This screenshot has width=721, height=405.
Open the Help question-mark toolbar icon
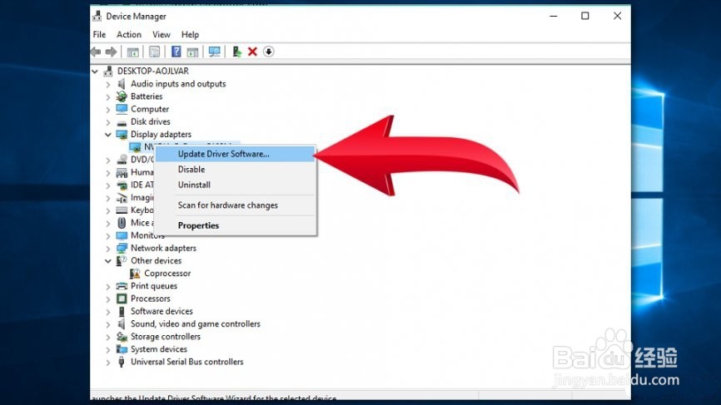tap(177, 52)
